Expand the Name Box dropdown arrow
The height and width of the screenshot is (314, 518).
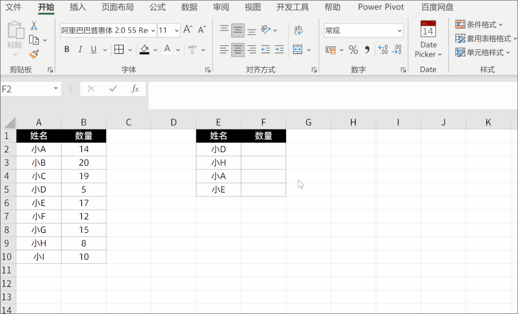tap(56, 89)
